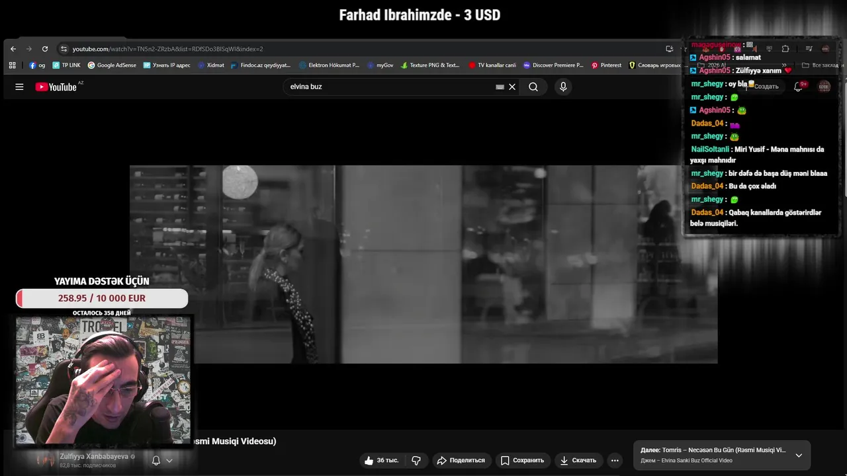Screen dimensions: 847x476
Task: Show more bookmarks with the » chevron
Action: click(x=784, y=65)
